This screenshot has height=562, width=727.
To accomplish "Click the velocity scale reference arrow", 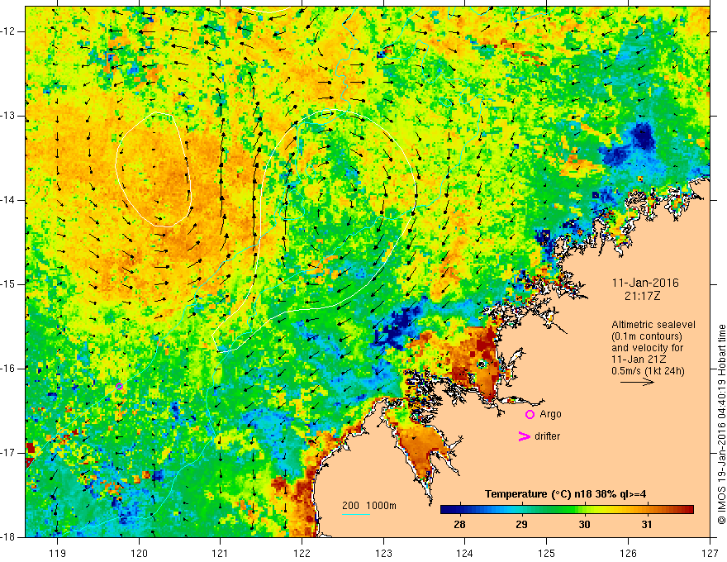I will click(637, 383).
